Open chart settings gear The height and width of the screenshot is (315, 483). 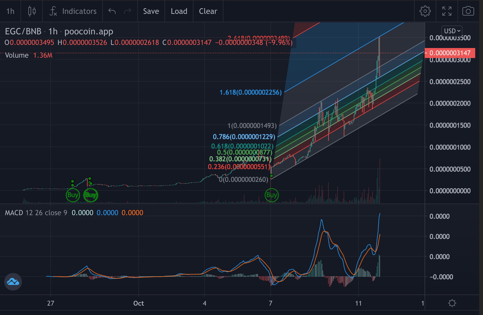click(x=425, y=11)
